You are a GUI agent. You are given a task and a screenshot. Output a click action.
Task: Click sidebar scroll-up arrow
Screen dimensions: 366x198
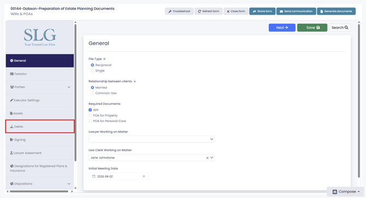[x=75, y=22]
